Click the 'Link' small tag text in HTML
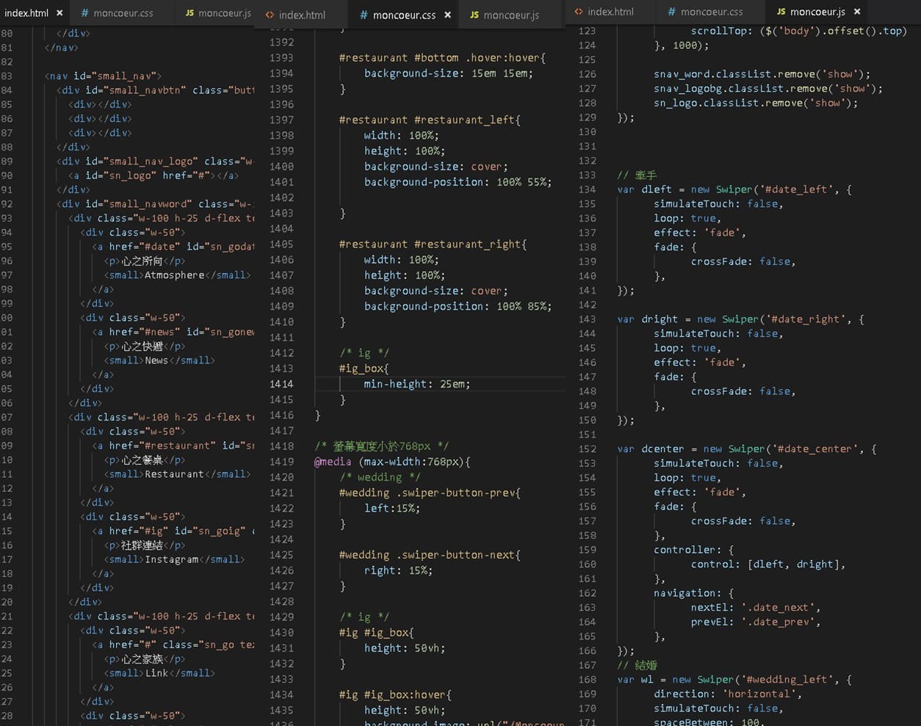 [x=156, y=673]
